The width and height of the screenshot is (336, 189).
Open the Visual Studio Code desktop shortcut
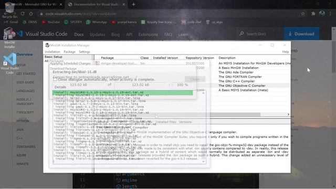pos(9,64)
